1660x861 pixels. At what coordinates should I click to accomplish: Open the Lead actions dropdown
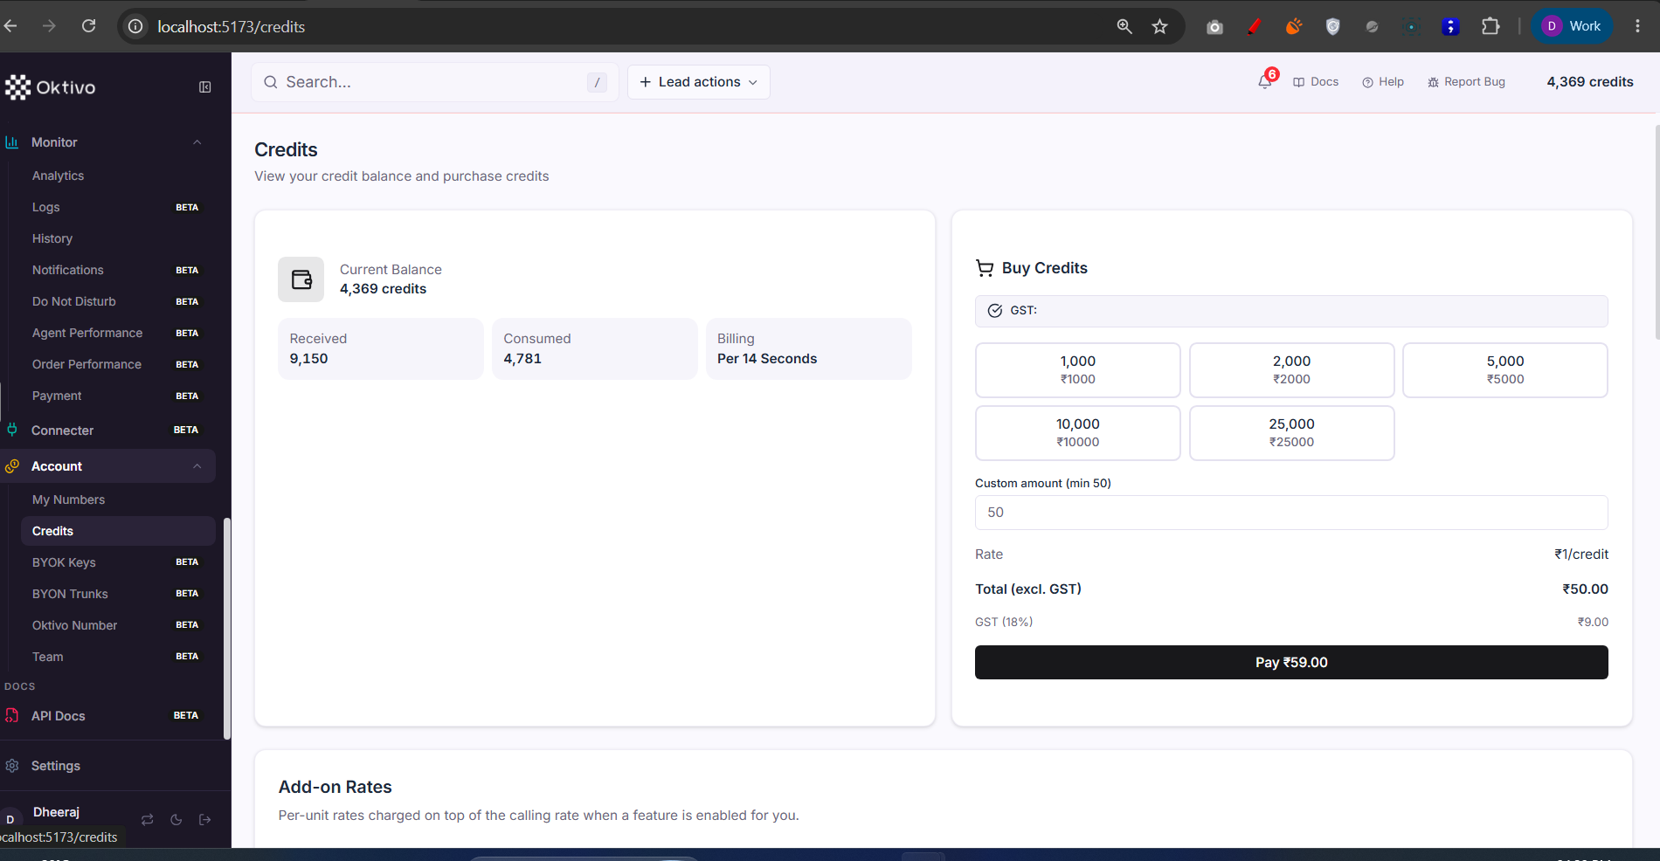pyautogui.click(x=698, y=82)
